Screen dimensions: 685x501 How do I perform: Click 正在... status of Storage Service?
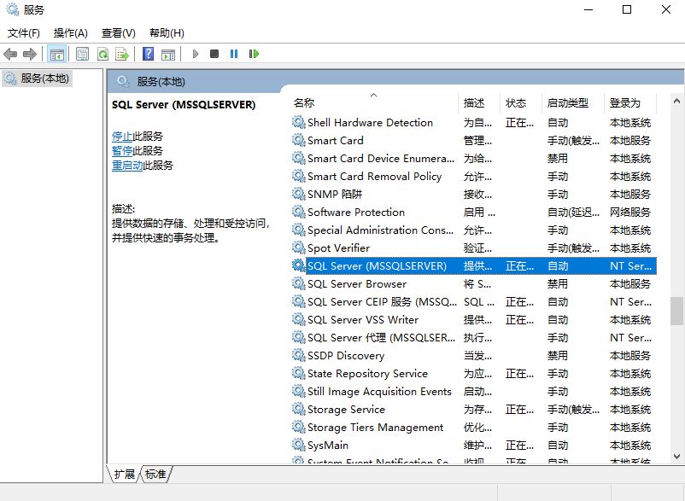(x=519, y=410)
